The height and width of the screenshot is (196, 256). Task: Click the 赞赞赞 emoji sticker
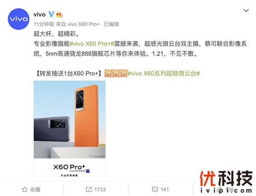click(x=116, y=73)
